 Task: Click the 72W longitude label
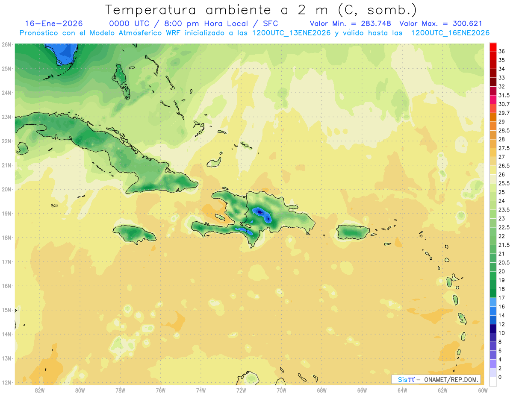pyautogui.click(x=241, y=390)
